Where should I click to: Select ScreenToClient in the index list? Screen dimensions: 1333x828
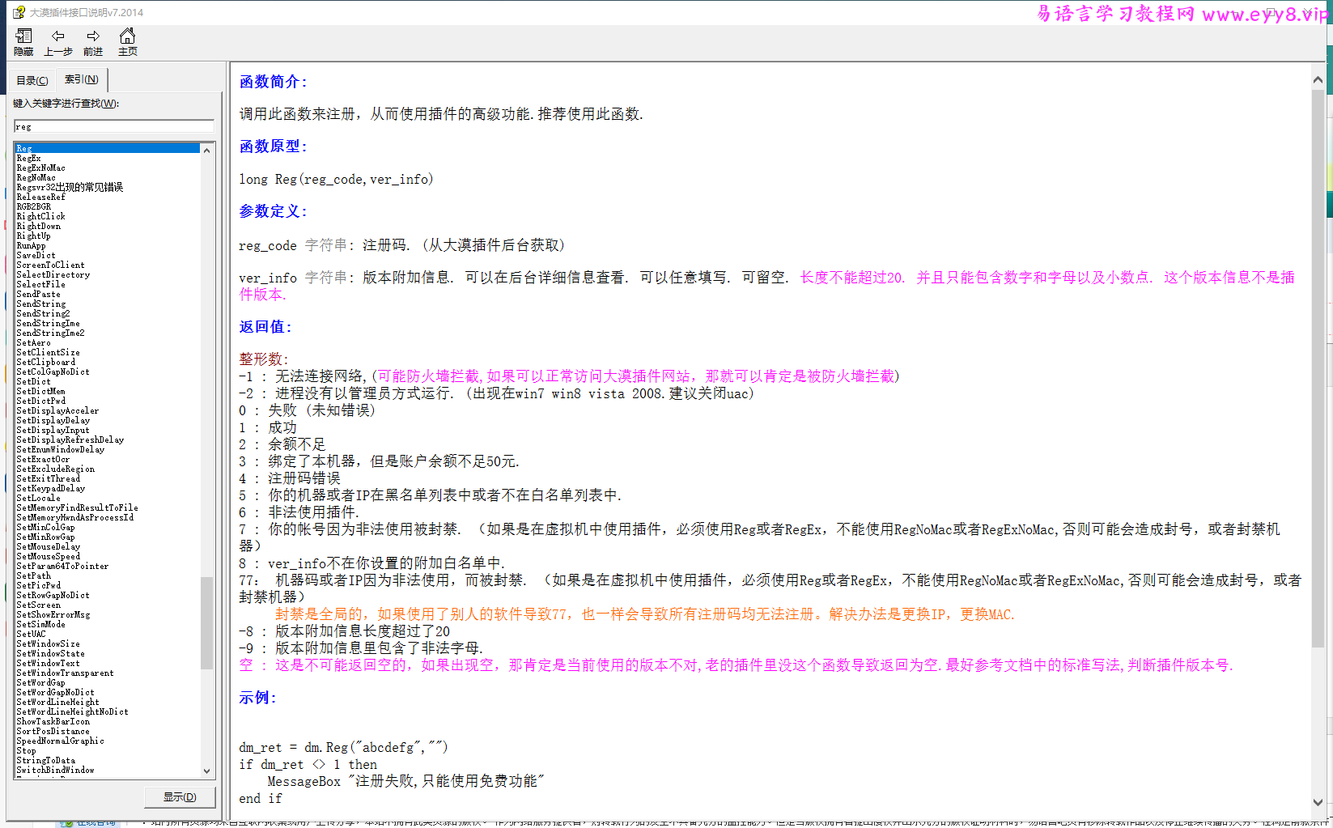[50, 265]
